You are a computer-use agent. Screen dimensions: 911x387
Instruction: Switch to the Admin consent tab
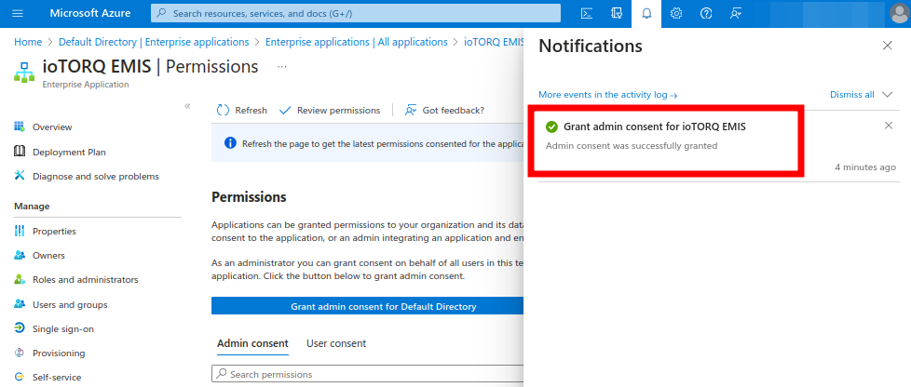(x=252, y=343)
